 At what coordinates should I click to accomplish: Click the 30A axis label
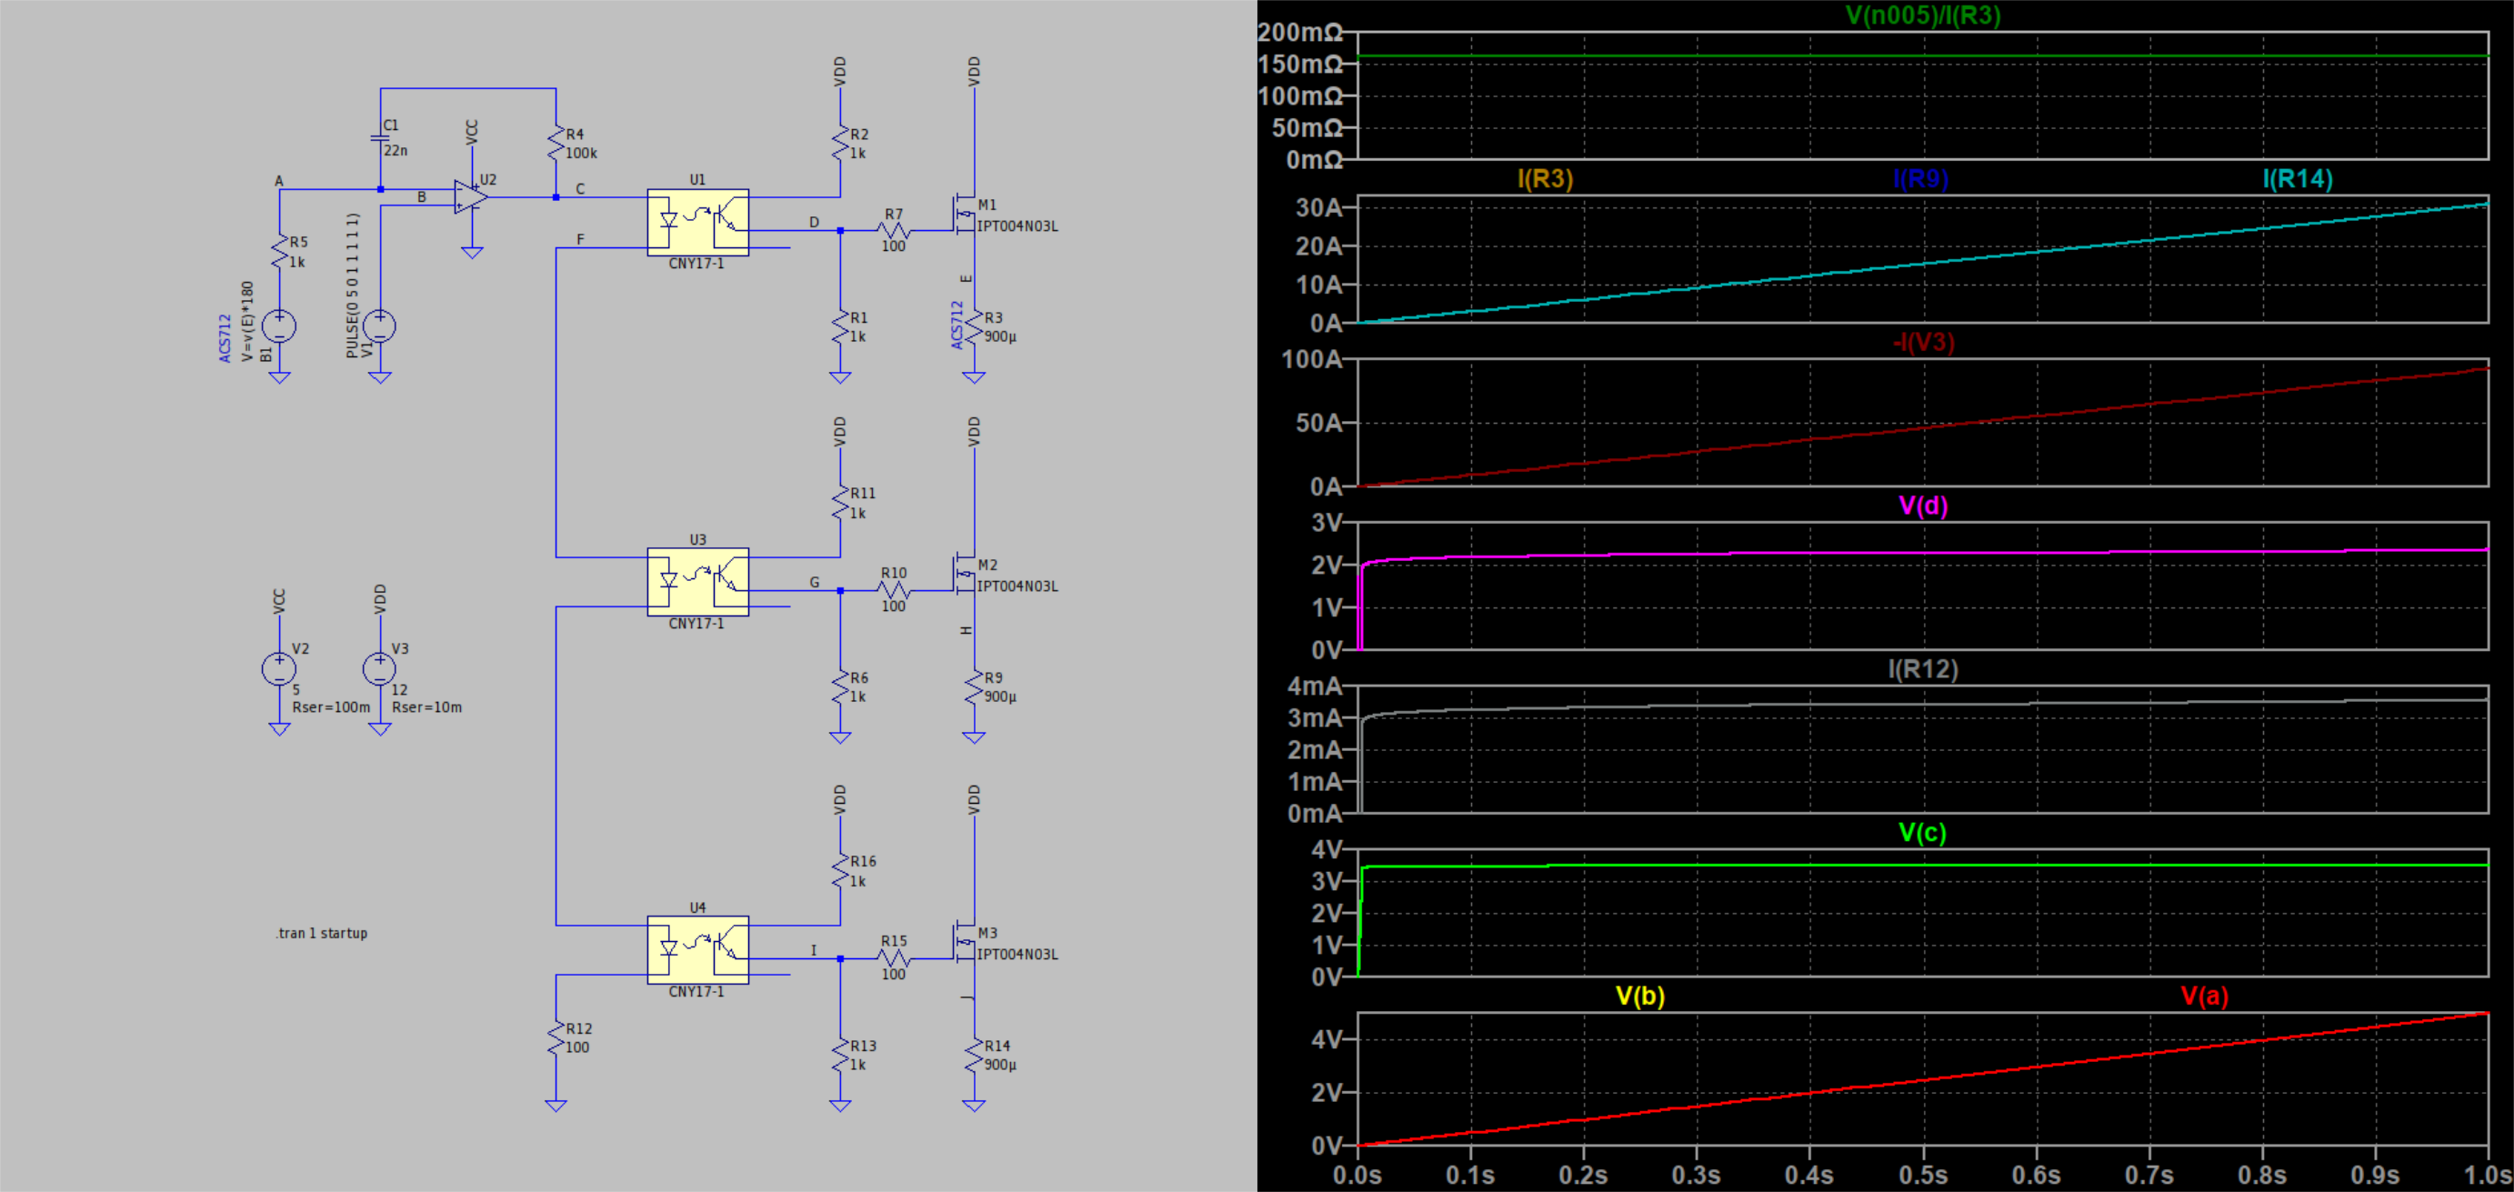click(x=1318, y=207)
